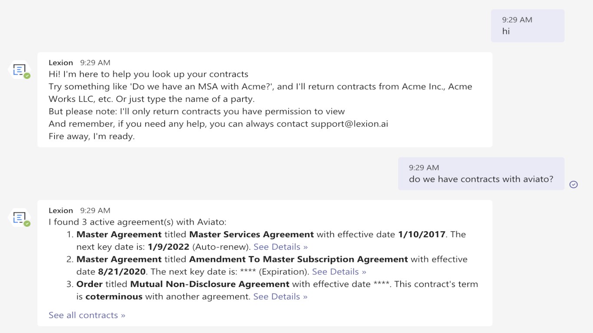593x333 pixels.
Task: Click the 9:29 AM timestamp on the "hi" message
Action: click(x=517, y=20)
